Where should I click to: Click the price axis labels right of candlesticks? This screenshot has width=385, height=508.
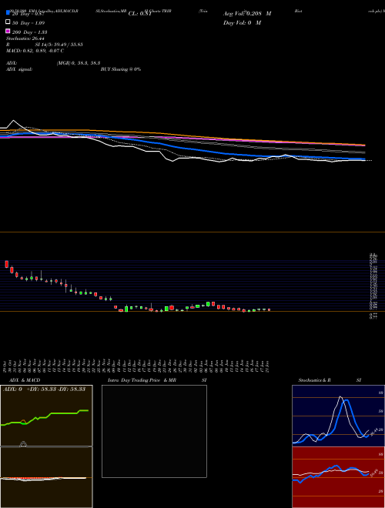pos(373,286)
